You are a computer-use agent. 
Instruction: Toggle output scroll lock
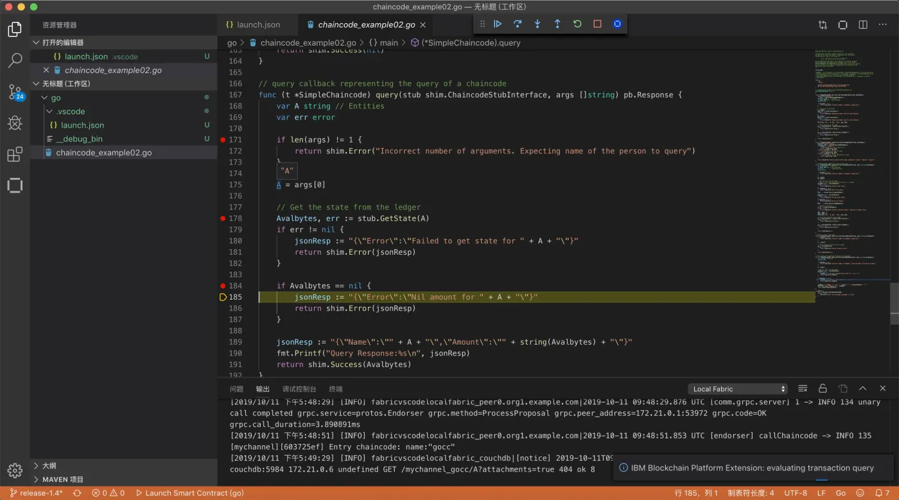point(823,388)
